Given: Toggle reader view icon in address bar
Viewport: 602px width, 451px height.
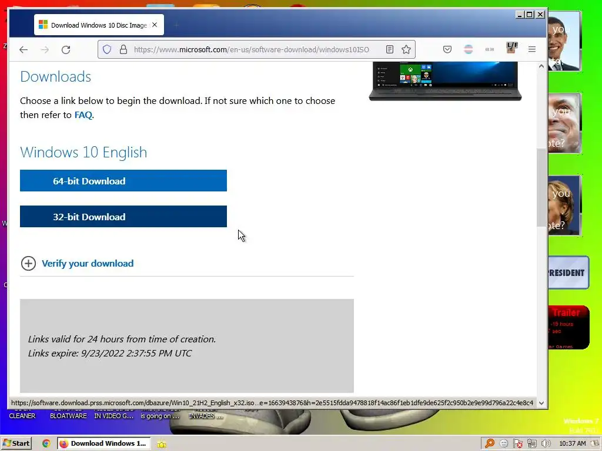Looking at the screenshot, I should pyautogui.click(x=390, y=49).
